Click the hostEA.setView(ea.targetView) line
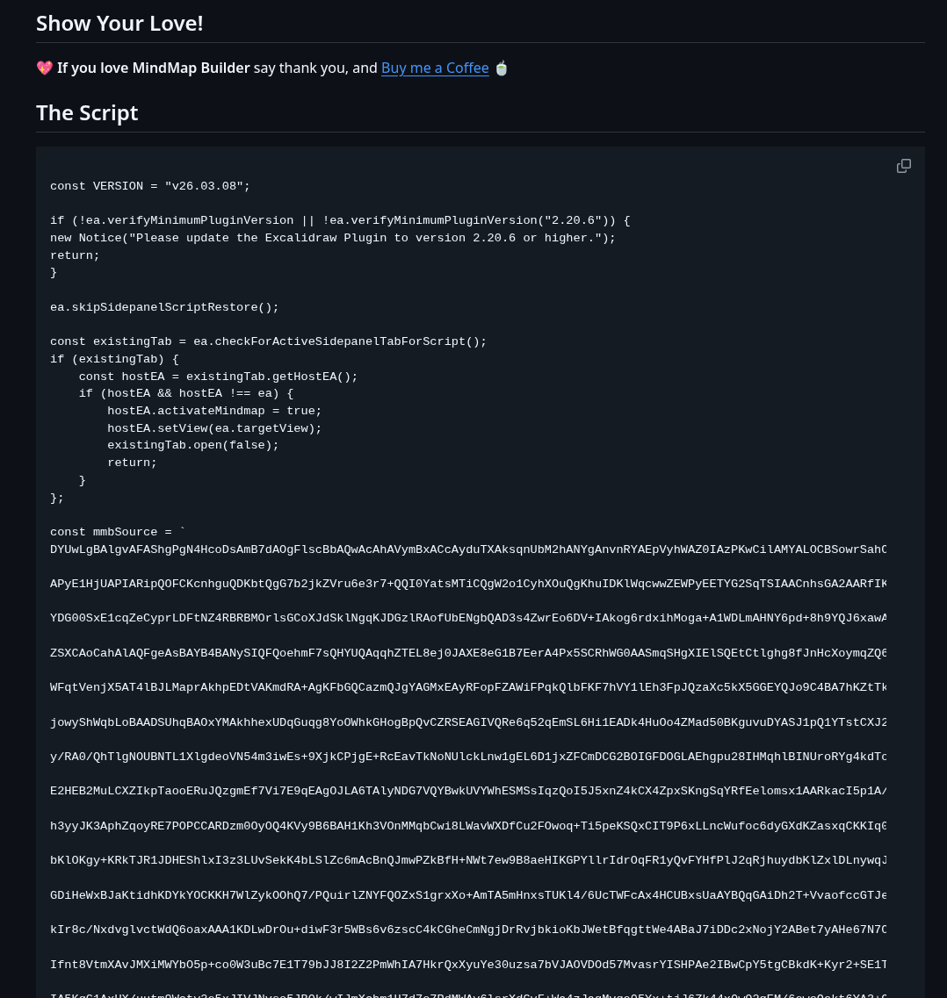Screen dimensions: 947x998 click(x=214, y=428)
